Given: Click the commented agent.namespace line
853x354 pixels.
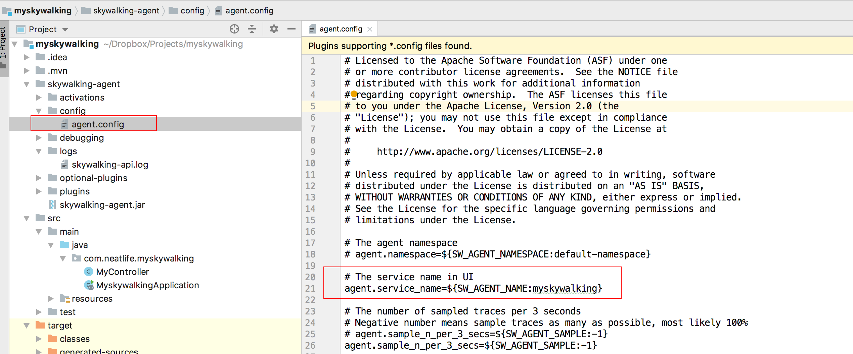Looking at the screenshot, I should pyautogui.click(x=498, y=254).
